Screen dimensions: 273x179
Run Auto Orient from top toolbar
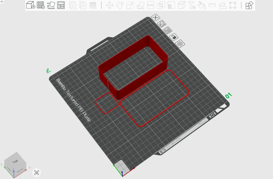point(51,5)
